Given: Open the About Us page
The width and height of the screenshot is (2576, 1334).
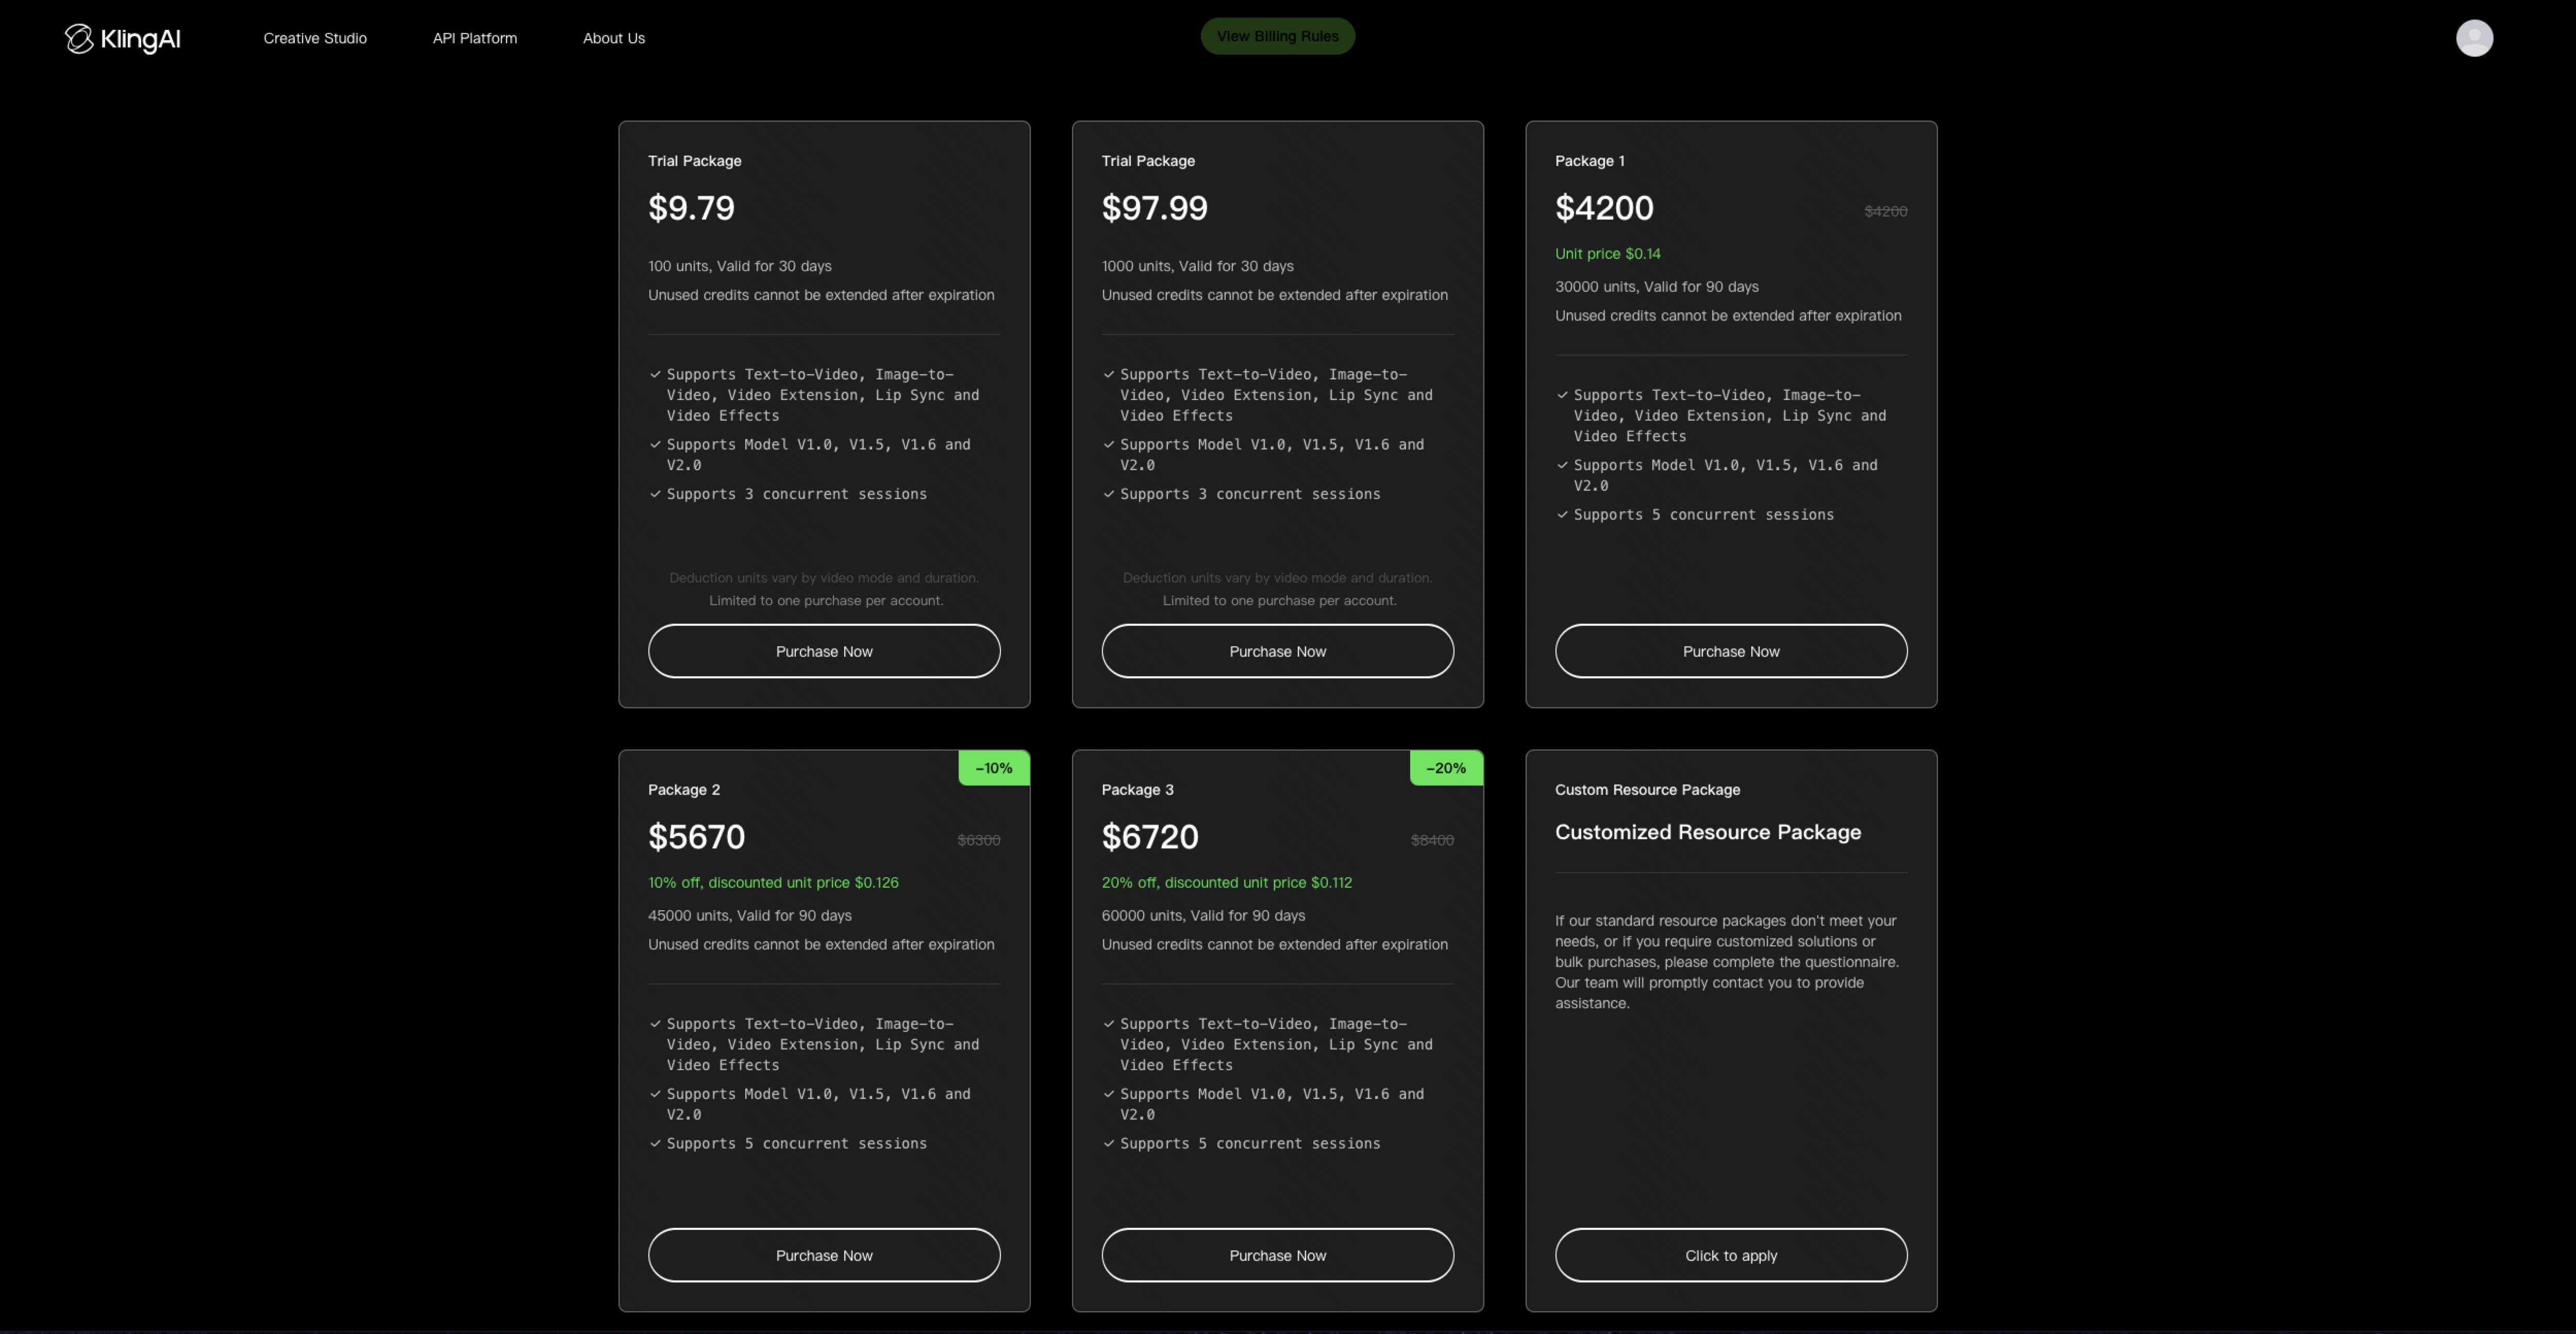Looking at the screenshot, I should pyautogui.click(x=614, y=38).
